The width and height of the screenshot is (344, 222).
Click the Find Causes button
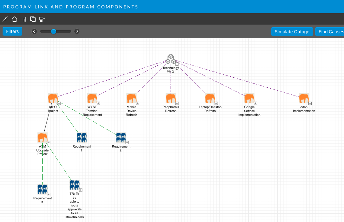tap(330, 32)
